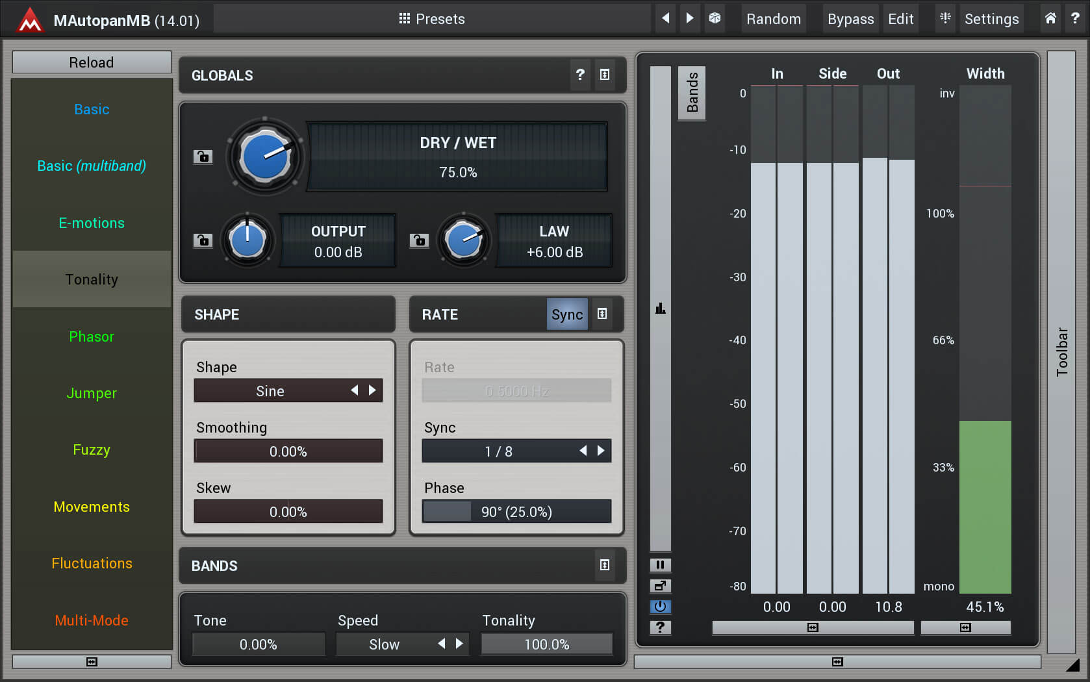Click the histogram icon on meter strip
The height and width of the screenshot is (682, 1090).
click(660, 308)
